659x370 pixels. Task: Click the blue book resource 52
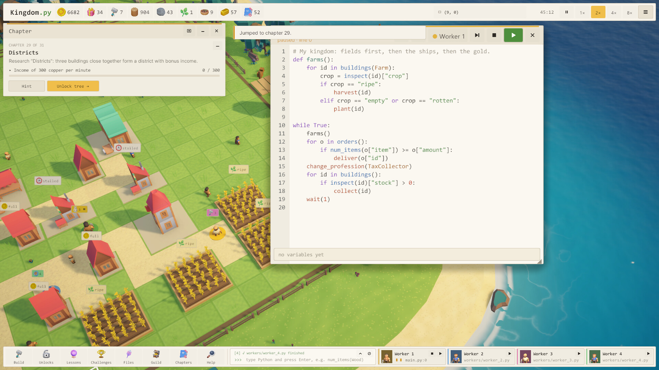(252, 12)
